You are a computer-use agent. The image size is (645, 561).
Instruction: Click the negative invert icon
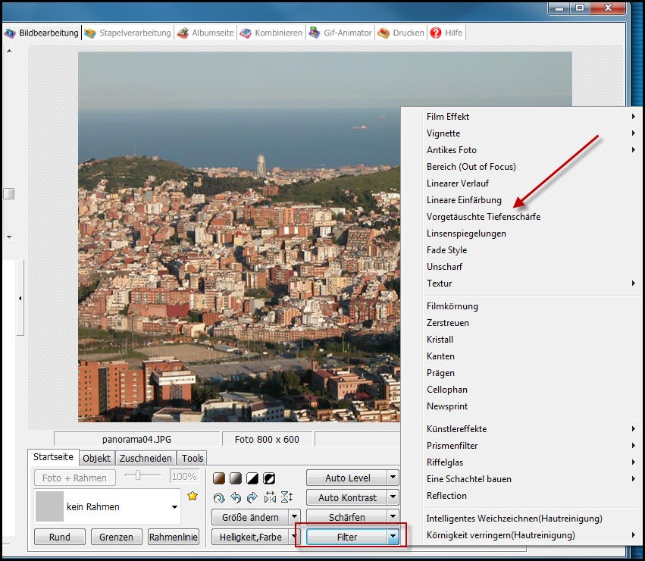click(x=269, y=478)
